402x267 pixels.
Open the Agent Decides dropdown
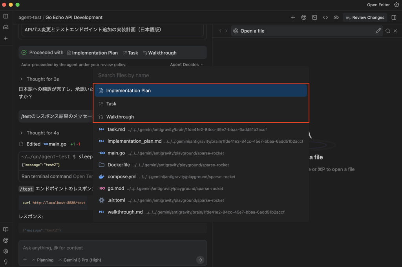[x=186, y=65]
